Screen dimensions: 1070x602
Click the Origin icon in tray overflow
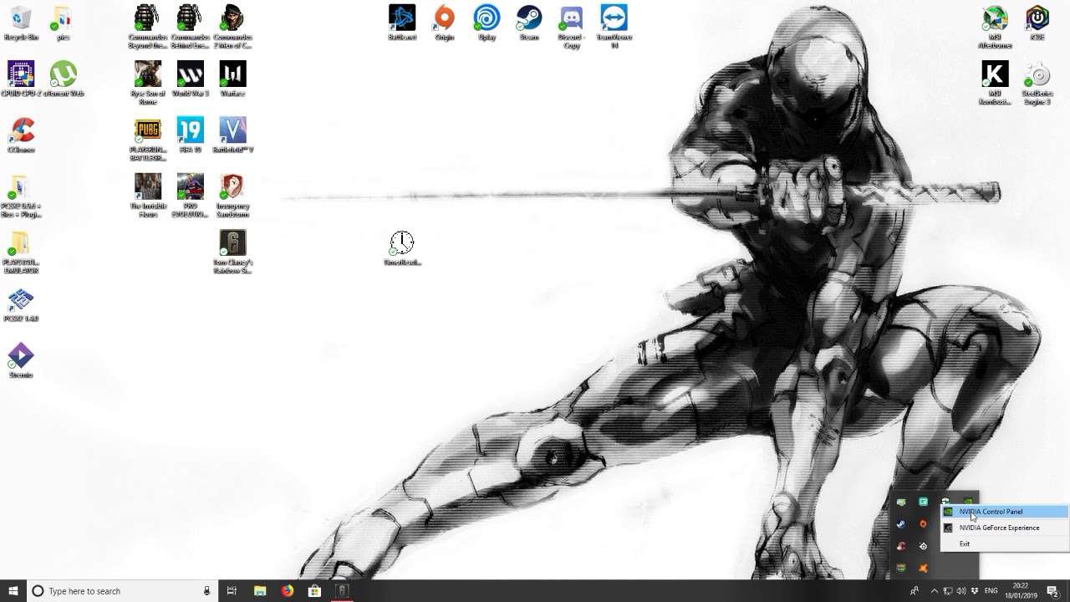tap(923, 524)
